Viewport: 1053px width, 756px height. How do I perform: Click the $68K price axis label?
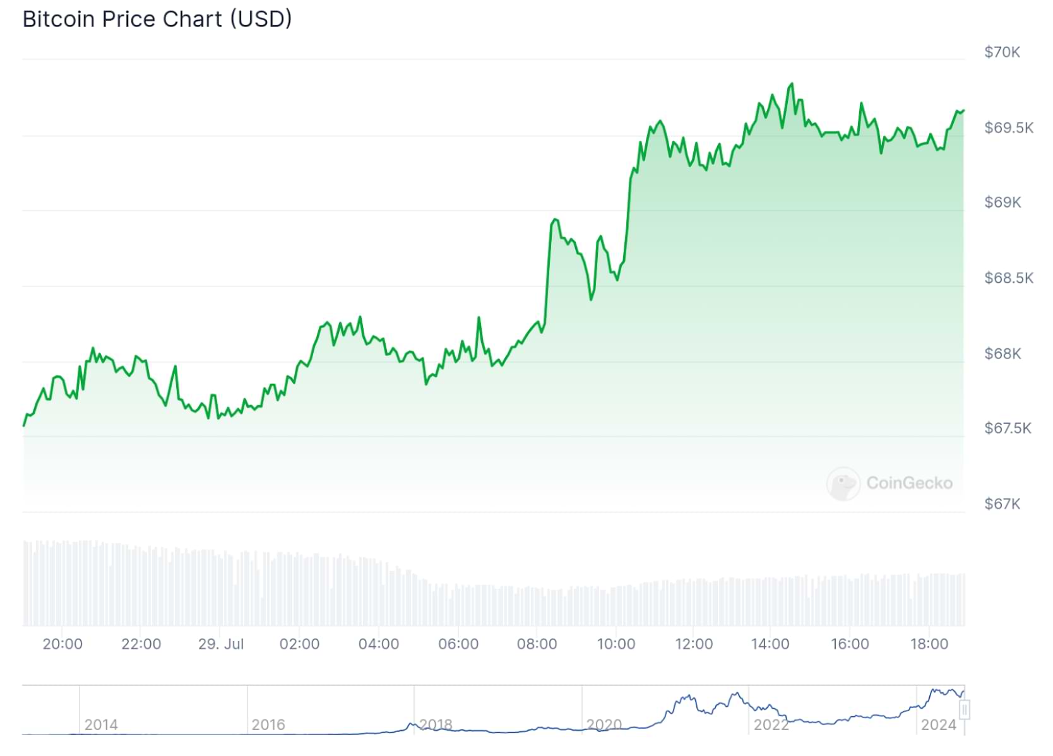[x=1002, y=354]
